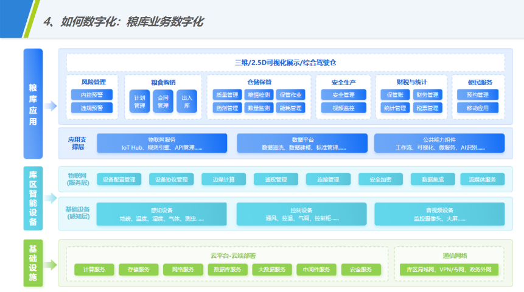Click the arrow beside 库区智能设备
524x292 pixels.
point(51,198)
